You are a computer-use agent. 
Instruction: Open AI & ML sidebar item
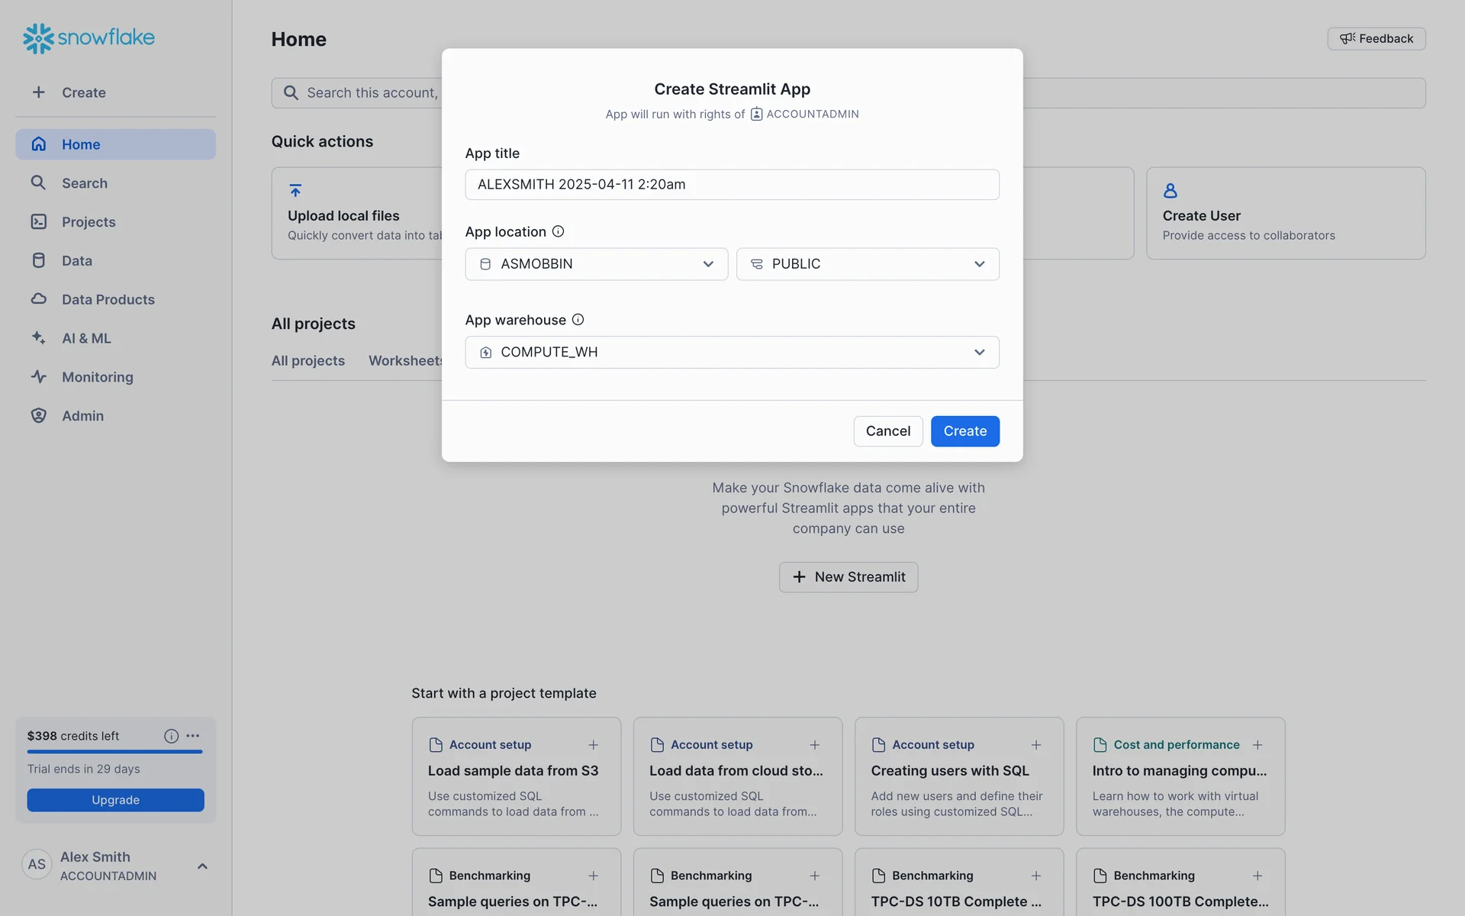(x=86, y=338)
